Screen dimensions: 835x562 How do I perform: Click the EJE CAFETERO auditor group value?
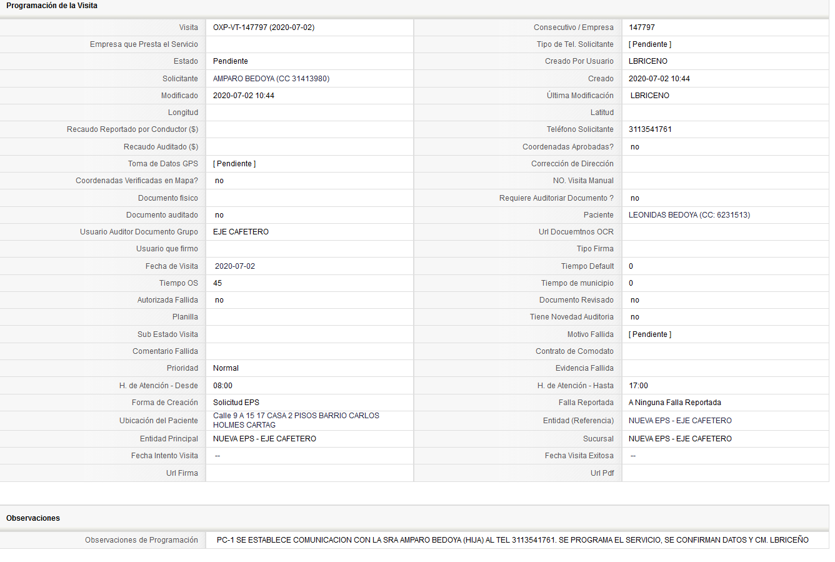click(x=241, y=232)
